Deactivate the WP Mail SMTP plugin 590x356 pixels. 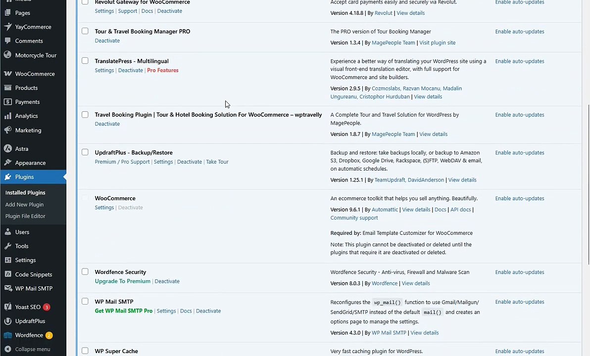[208, 311]
